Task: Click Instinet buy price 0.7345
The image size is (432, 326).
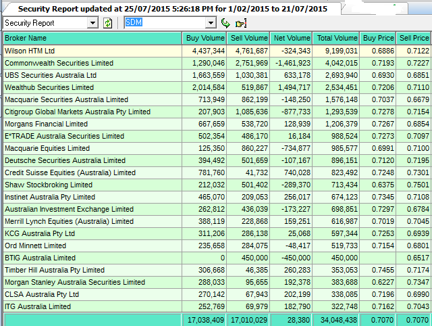Action: pos(383,197)
